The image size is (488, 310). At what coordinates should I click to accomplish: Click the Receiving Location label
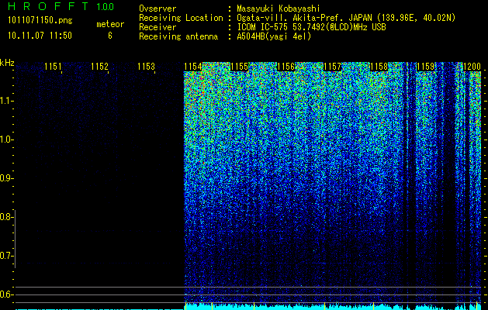pyautogui.click(x=181, y=18)
